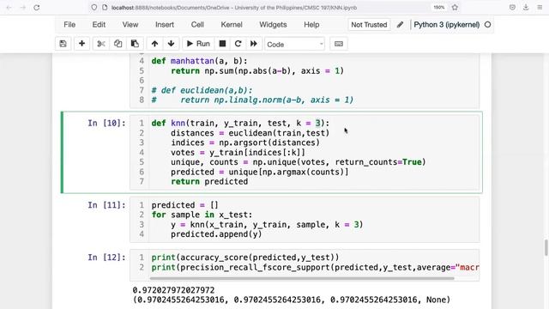Open the command palette keyboard icon
Screen dimensions: 549x309
point(339,44)
